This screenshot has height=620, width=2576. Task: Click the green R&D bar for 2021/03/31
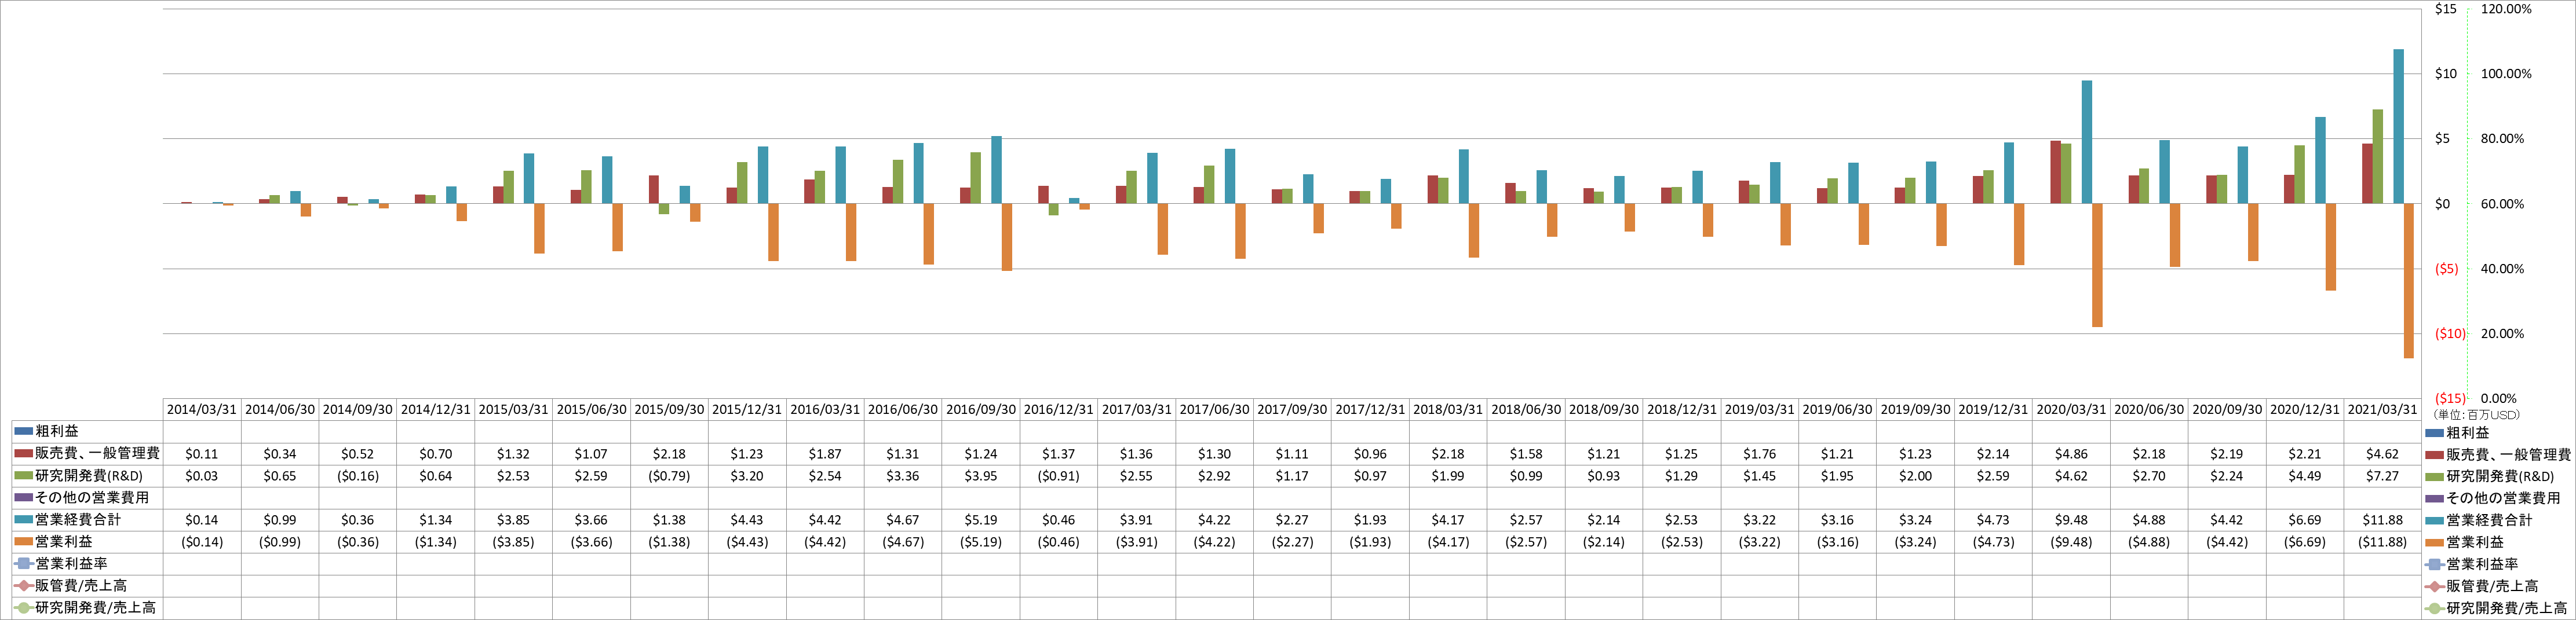click(2377, 157)
